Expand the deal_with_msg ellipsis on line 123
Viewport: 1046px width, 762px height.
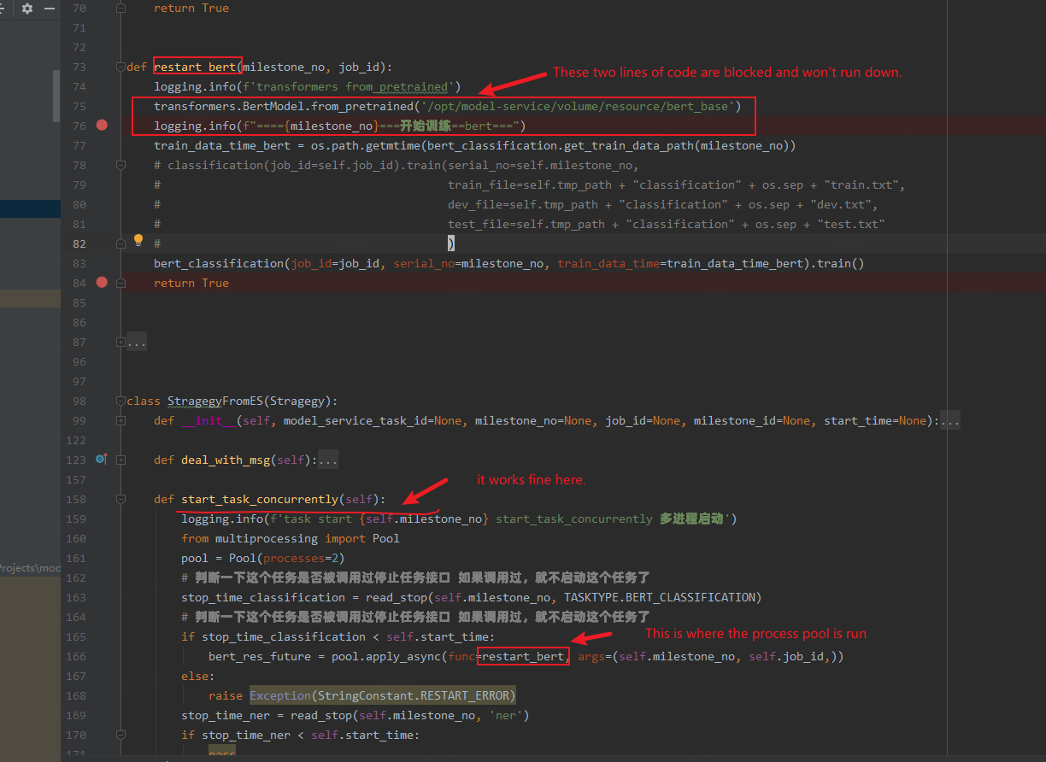[x=327, y=459]
